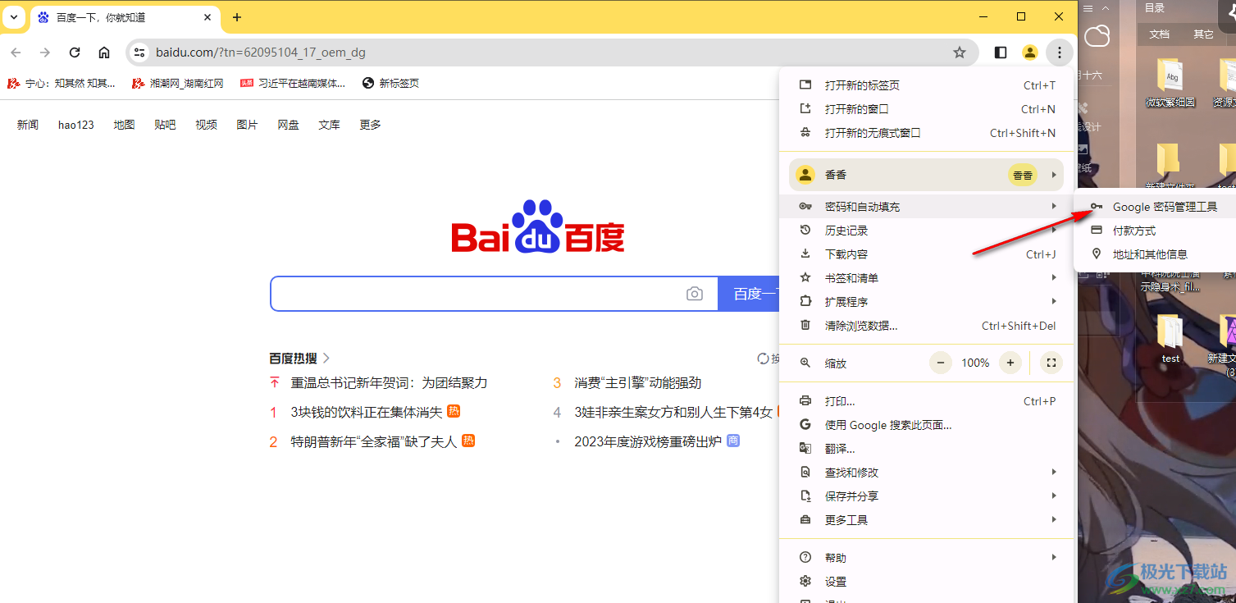This screenshot has height=603, width=1236.
Task: Open the tab search dropdown arrow
Action: 14,17
